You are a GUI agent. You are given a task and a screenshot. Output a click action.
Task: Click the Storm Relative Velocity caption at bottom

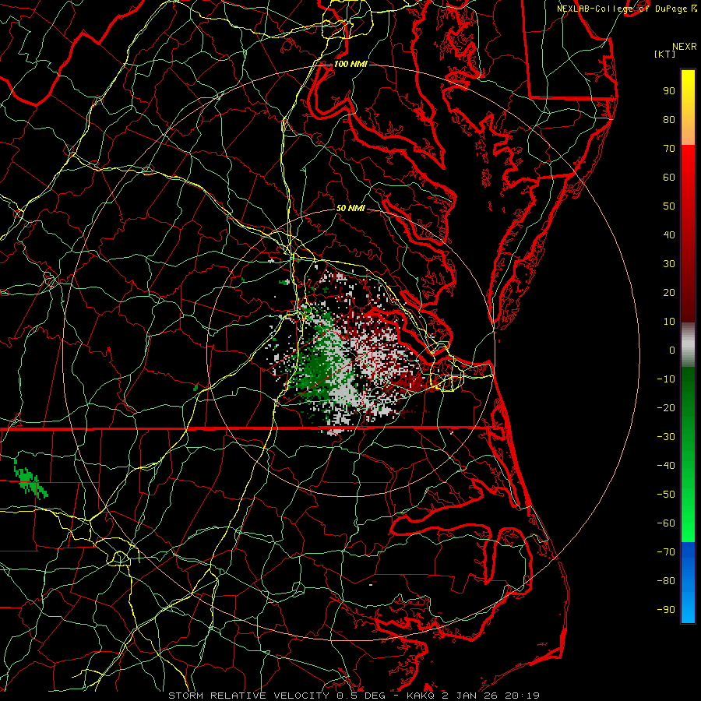(x=354, y=696)
